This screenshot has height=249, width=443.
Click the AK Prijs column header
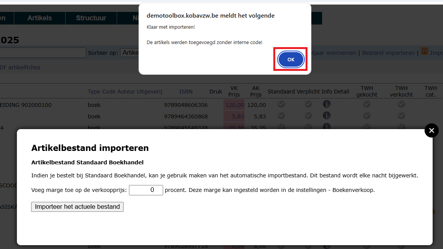pyautogui.click(x=256, y=92)
